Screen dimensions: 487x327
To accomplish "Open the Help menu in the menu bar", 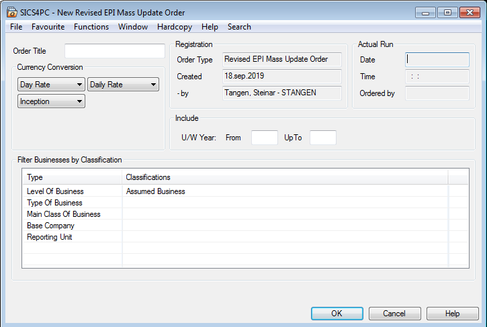I will (x=210, y=27).
